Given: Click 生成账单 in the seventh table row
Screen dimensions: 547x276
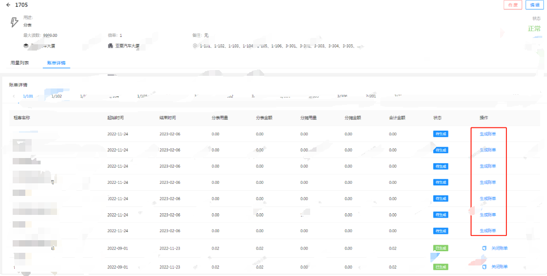Looking at the screenshot, I should tap(487, 231).
